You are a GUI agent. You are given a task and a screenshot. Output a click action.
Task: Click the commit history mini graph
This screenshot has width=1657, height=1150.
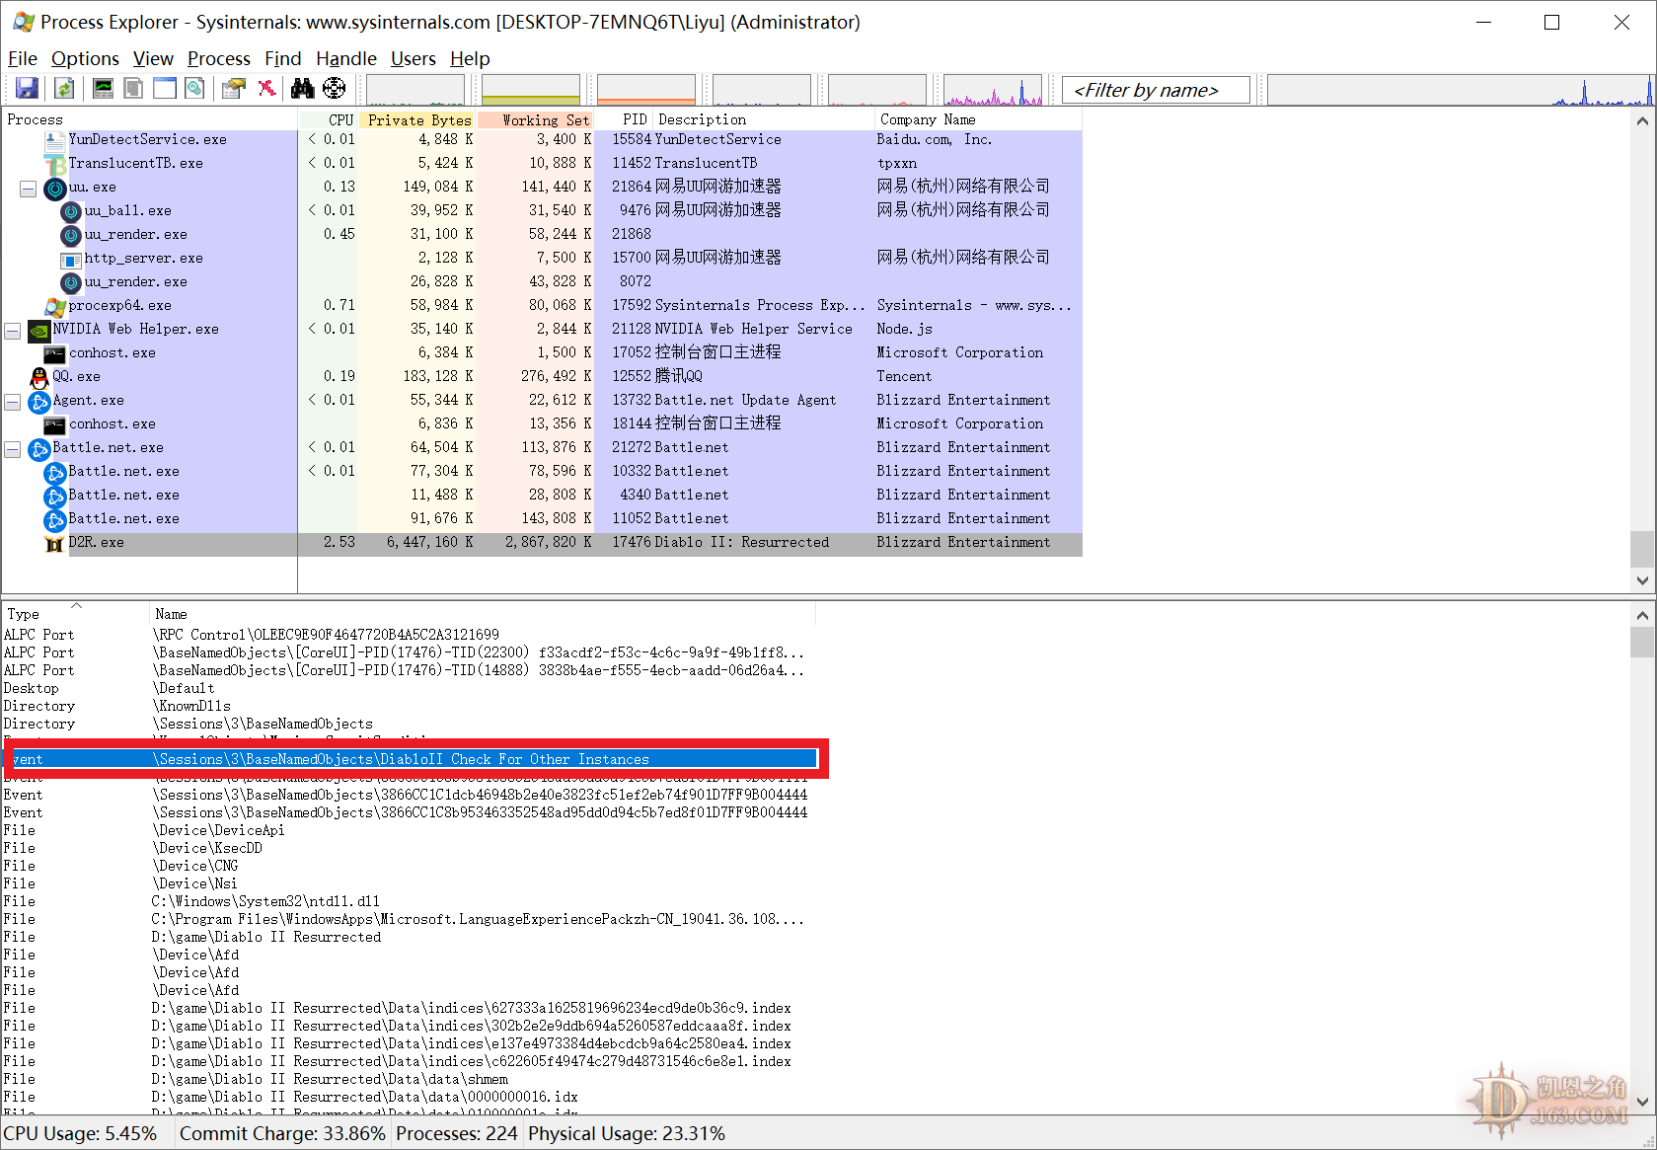pyautogui.click(x=531, y=90)
